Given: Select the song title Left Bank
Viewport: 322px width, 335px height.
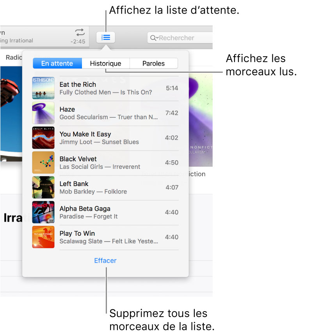Looking at the screenshot, I should [x=74, y=184].
